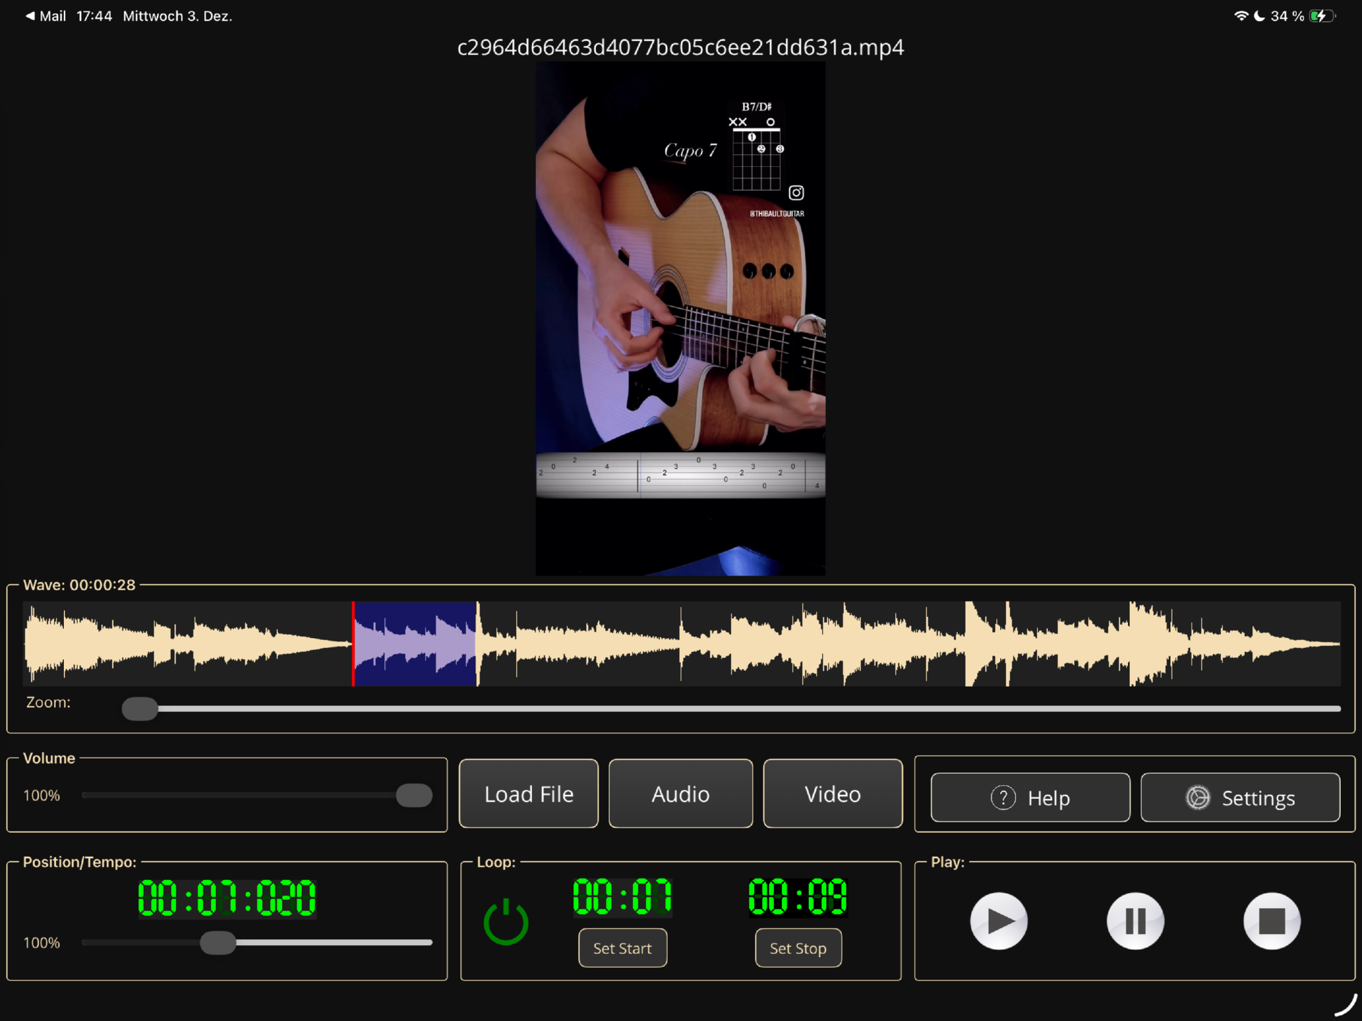The width and height of the screenshot is (1362, 1021).
Task: Click Set Stop for the loop
Action: click(798, 948)
